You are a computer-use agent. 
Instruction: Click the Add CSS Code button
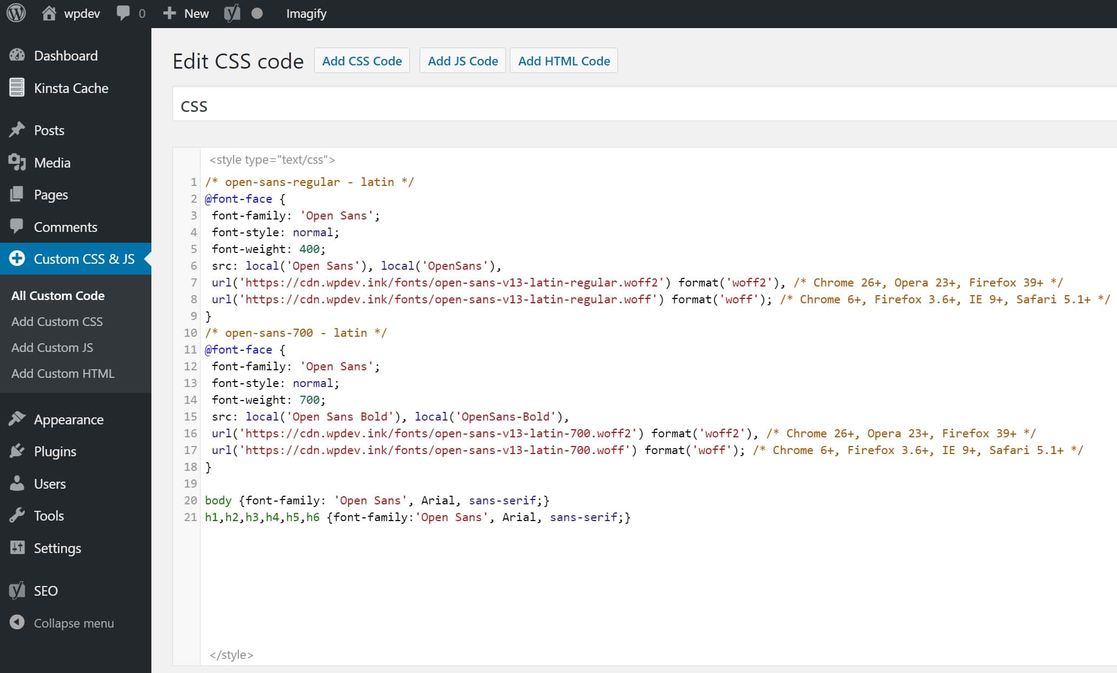tap(362, 60)
